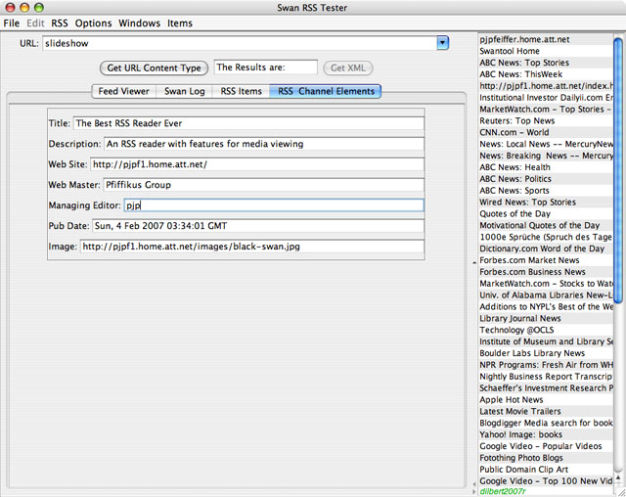Open the RSS menu in menu bar
This screenshot has width=626, height=497.
tap(60, 23)
